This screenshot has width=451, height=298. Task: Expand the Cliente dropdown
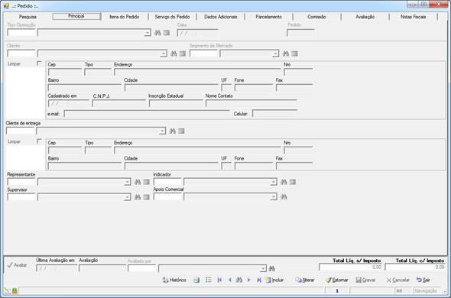coord(164,53)
